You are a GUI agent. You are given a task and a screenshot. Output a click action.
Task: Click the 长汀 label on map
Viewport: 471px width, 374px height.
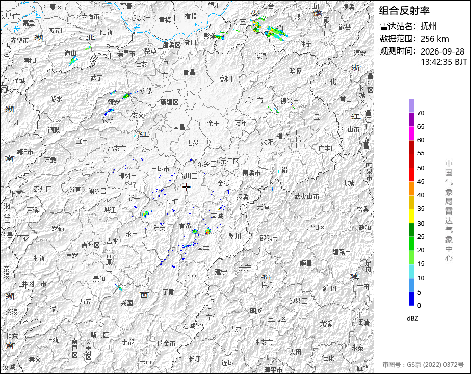click(194, 359)
